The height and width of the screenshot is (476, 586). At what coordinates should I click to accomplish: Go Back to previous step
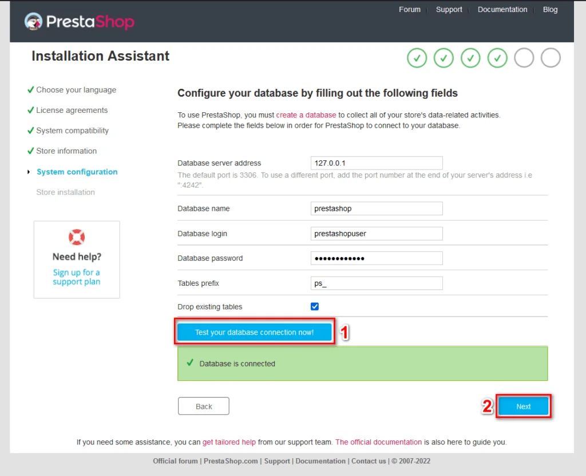[x=204, y=406]
